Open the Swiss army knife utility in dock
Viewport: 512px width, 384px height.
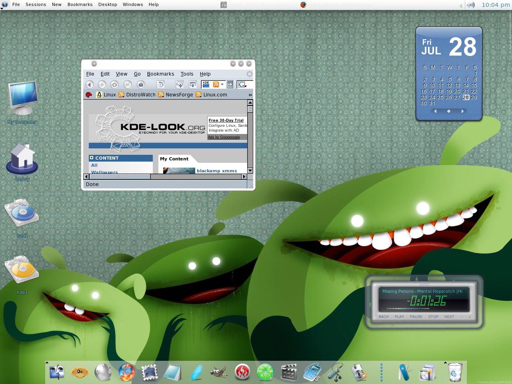point(405,372)
